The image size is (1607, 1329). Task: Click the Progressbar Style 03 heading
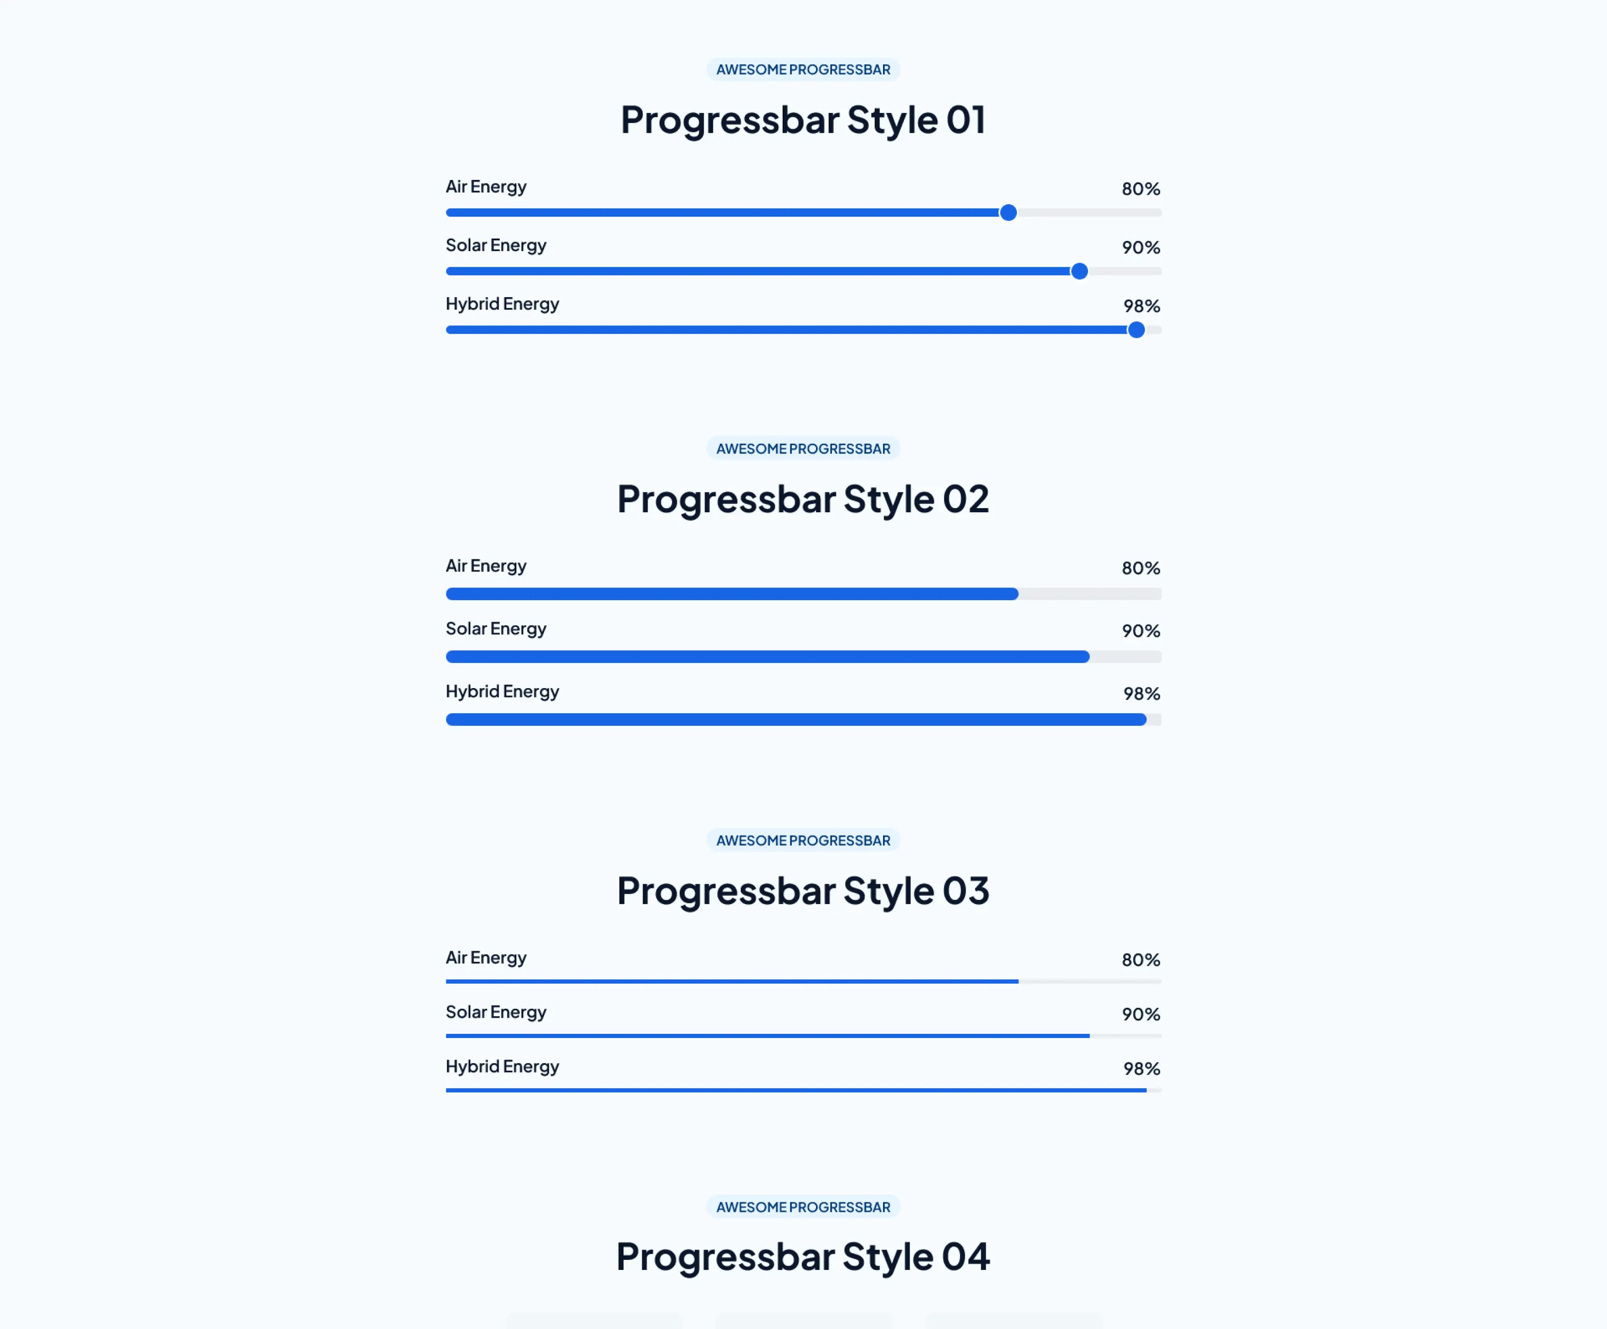[803, 891]
